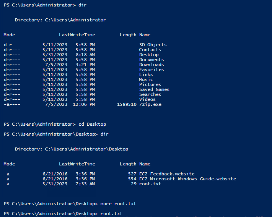Click the Documents directory name
The width and height of the screenshot is (272, 217).
pos(151,60)
